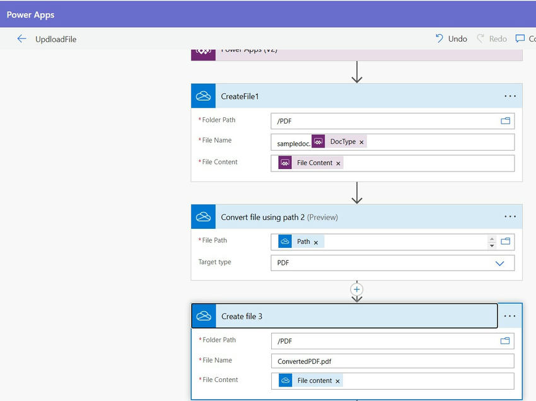The image size is (536, 401).
Task: Click the back arrow beside UpdloadFile
Action: click(21, 39)
